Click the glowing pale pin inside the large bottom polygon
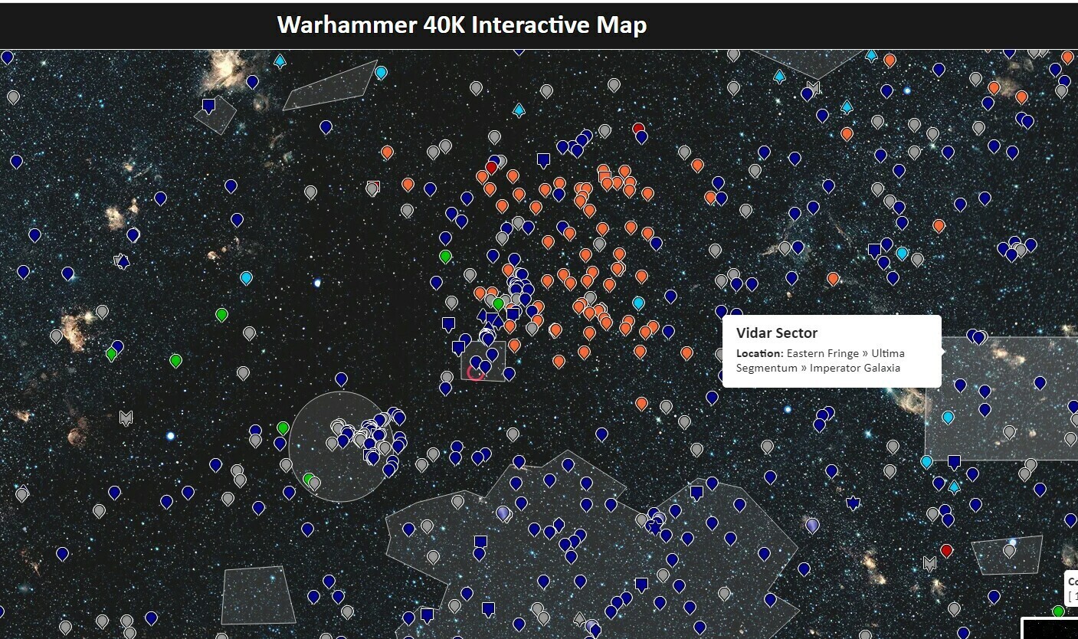The width and height of the screenshot is (1078, 639). click(x=503, y=513)
